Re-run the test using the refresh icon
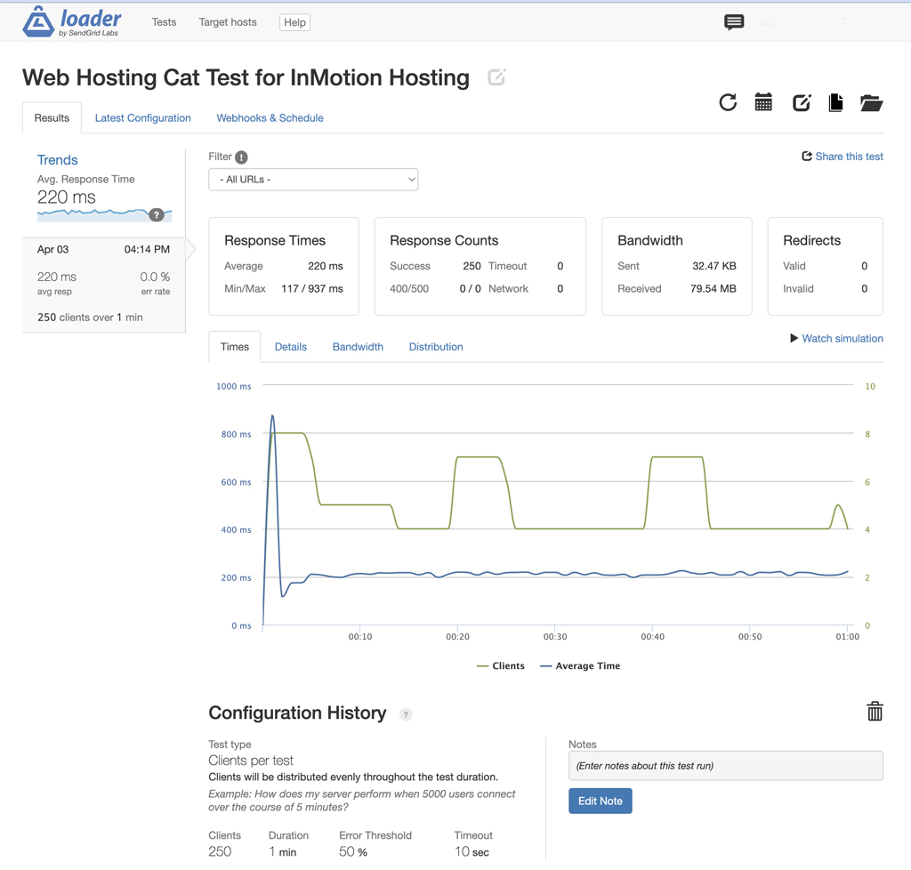911x870 pixels. pyautogui.click(x=728, y=102)
